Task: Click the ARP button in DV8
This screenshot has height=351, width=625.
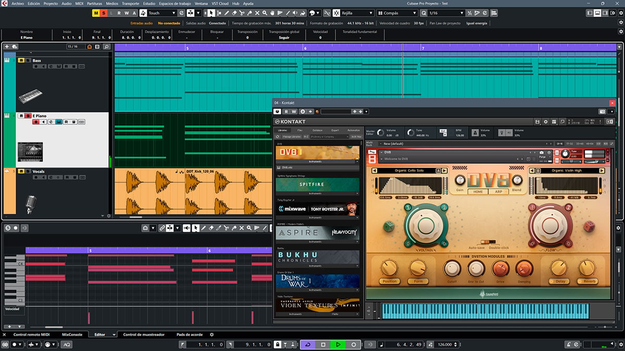Action: point(498,191)
